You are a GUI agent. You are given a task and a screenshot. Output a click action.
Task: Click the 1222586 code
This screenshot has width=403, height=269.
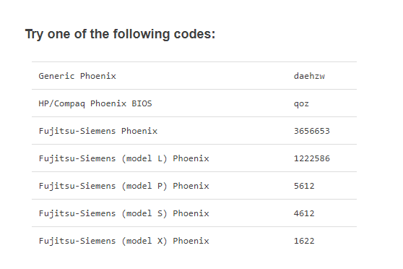312,158
